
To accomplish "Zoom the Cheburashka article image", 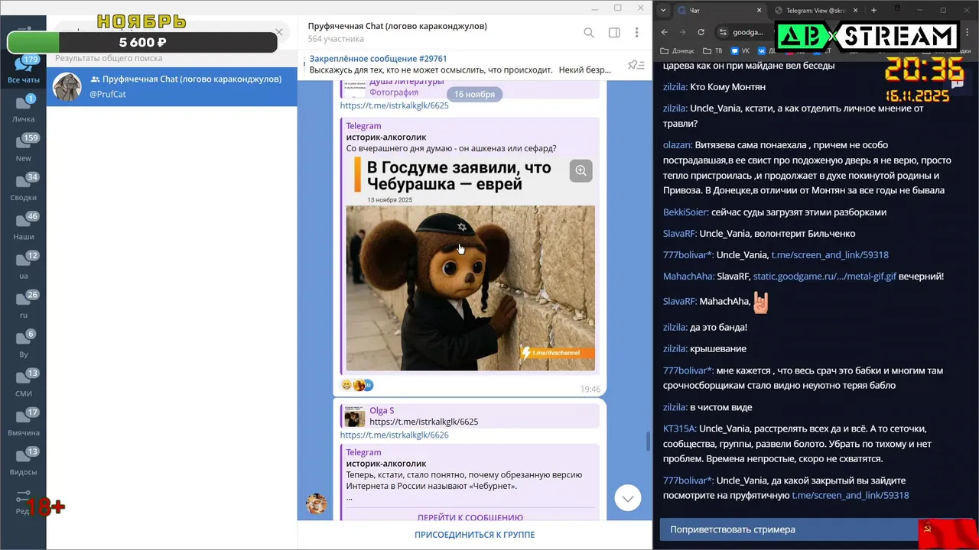I will coord(581,170).
